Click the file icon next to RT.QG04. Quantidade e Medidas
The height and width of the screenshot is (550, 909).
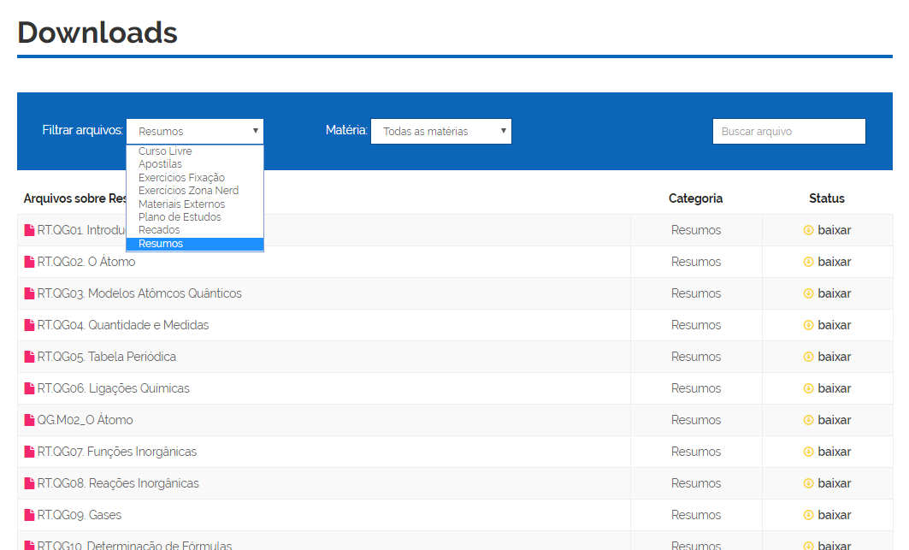click(x=30, y=325)
